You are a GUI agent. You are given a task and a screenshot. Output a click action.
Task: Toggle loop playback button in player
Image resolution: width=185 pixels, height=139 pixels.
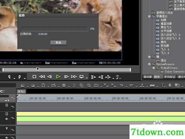81,77
